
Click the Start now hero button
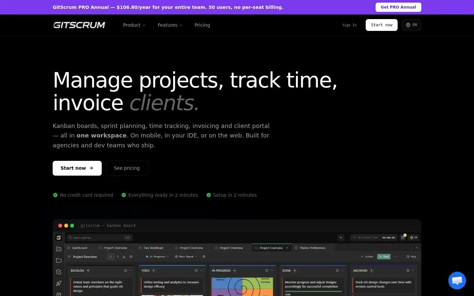pyautogui.click(x=77, y=168)
